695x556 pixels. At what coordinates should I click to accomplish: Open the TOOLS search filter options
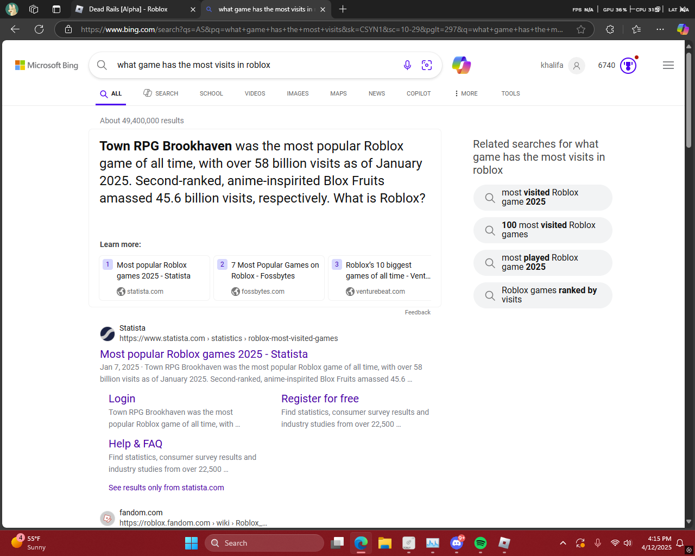point(510,93)
